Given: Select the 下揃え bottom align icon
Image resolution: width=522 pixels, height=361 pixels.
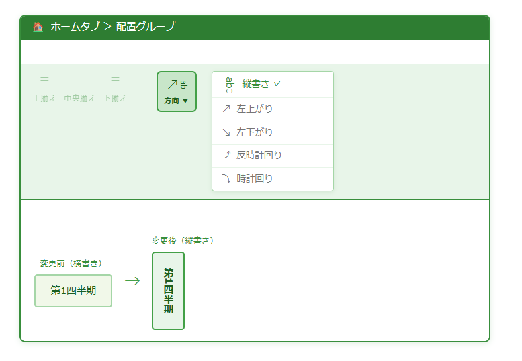Looking at the screenshot, I should coord(115,81).
